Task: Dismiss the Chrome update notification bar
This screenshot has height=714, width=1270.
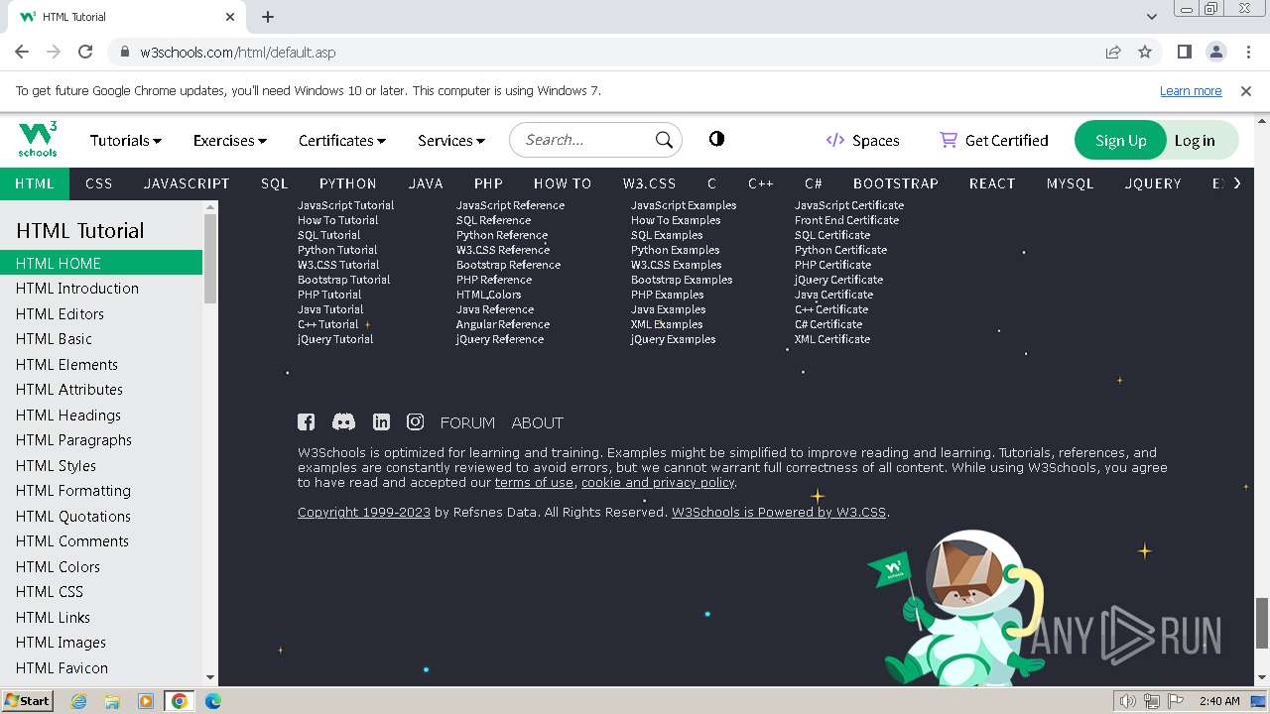Action: pos(1246,90)
